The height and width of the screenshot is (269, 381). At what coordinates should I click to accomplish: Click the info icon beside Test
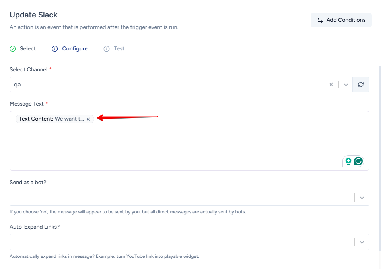pos(107,49)
